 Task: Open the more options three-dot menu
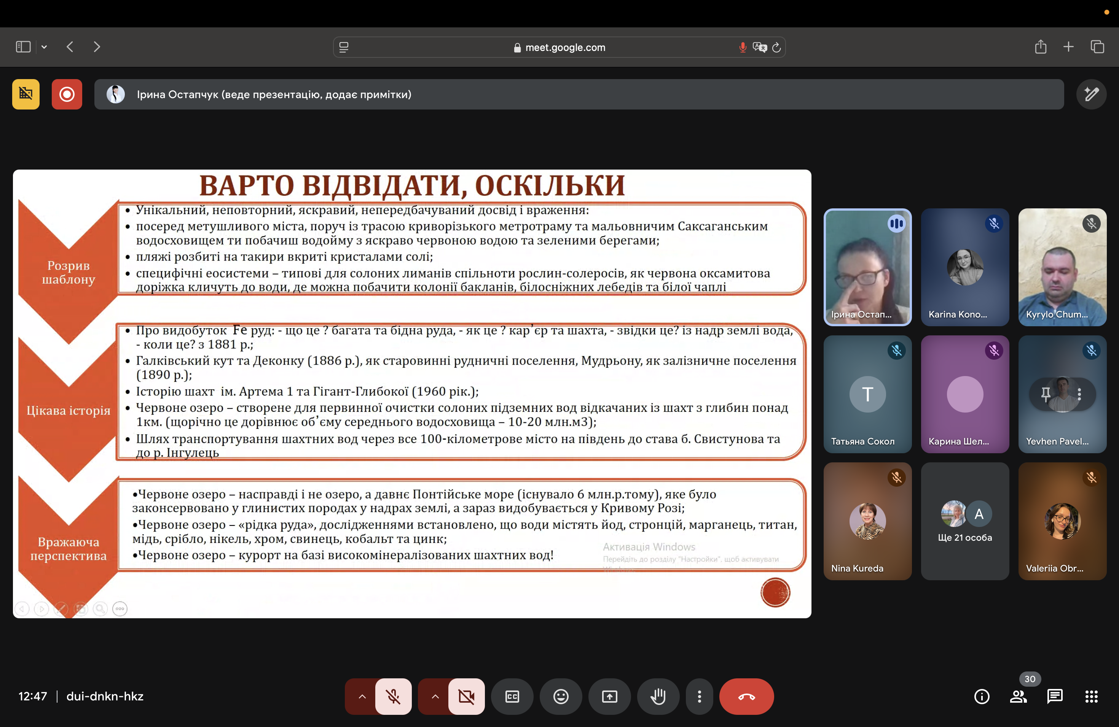coord(699,696)
